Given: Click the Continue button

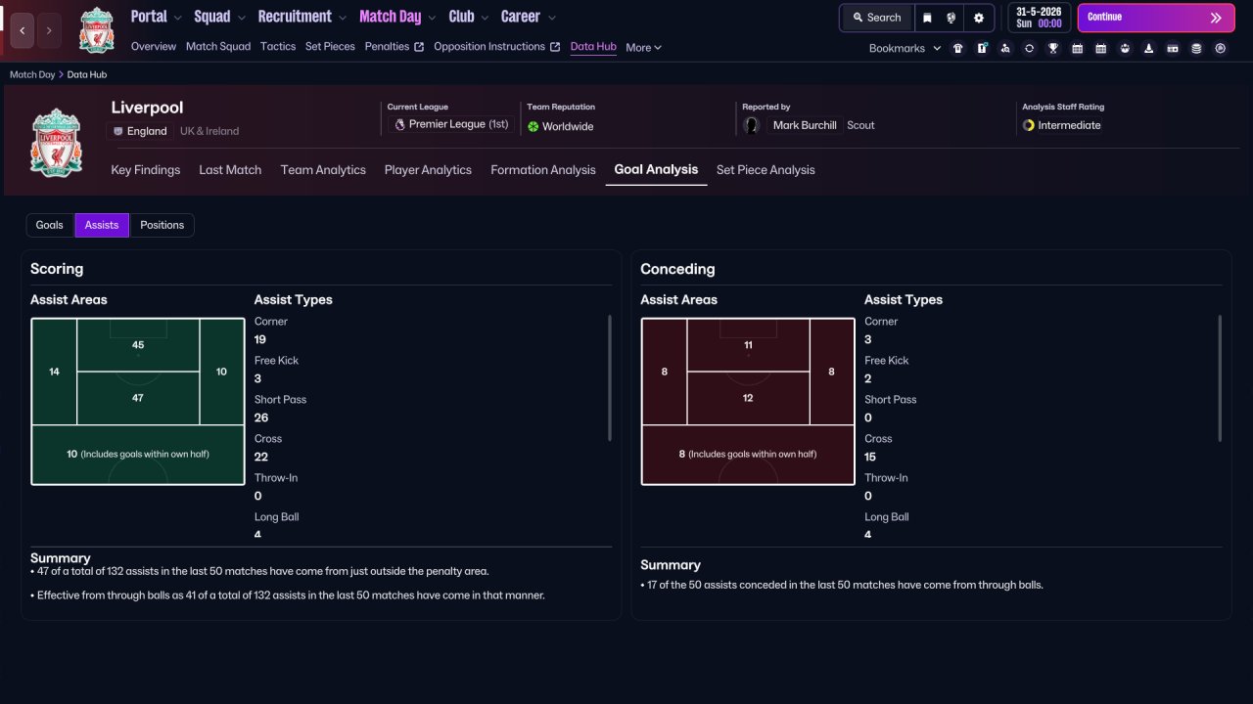Looking at the screenshot, I should pyautogui.click(x=1156, y=18).
